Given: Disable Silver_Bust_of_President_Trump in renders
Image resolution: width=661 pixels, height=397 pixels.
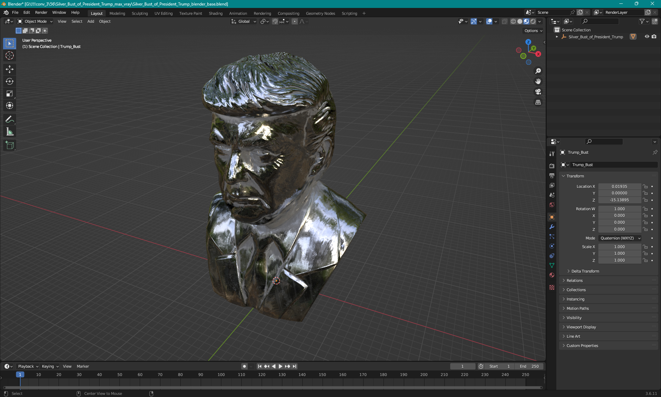Looking at the screenshot, I should pos(654,37).
